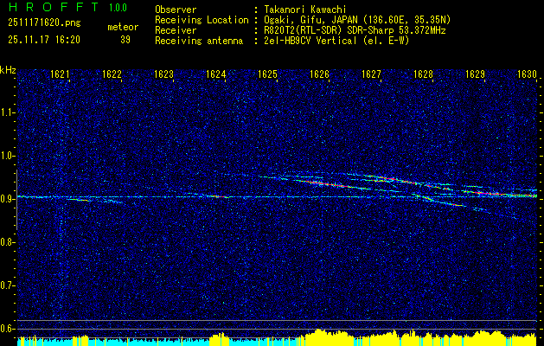Click the HROFFT title text

tap(54, 7)
